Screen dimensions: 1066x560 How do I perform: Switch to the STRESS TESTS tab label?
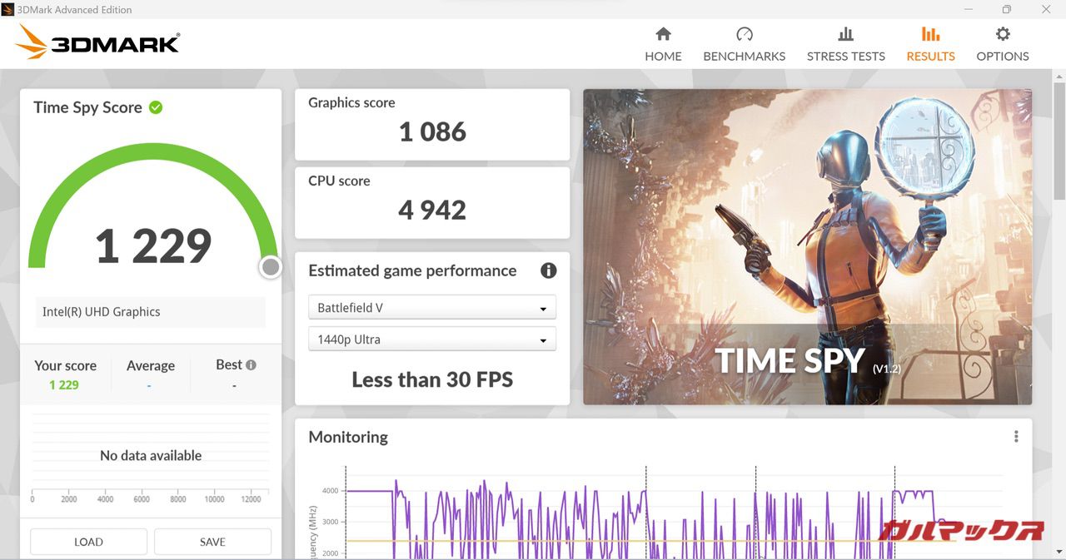[845, 57]
